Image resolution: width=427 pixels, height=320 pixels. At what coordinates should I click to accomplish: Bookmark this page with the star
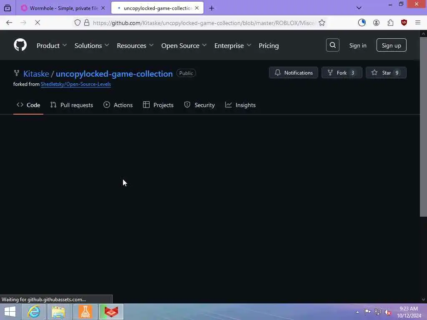(x=322, y=23)
